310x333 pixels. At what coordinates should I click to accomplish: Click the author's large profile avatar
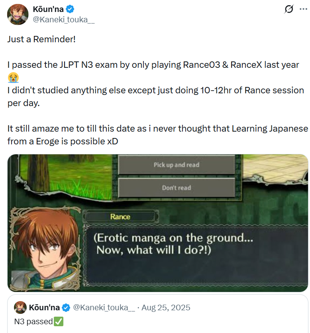pyautogui.click(x=18, y=14)
